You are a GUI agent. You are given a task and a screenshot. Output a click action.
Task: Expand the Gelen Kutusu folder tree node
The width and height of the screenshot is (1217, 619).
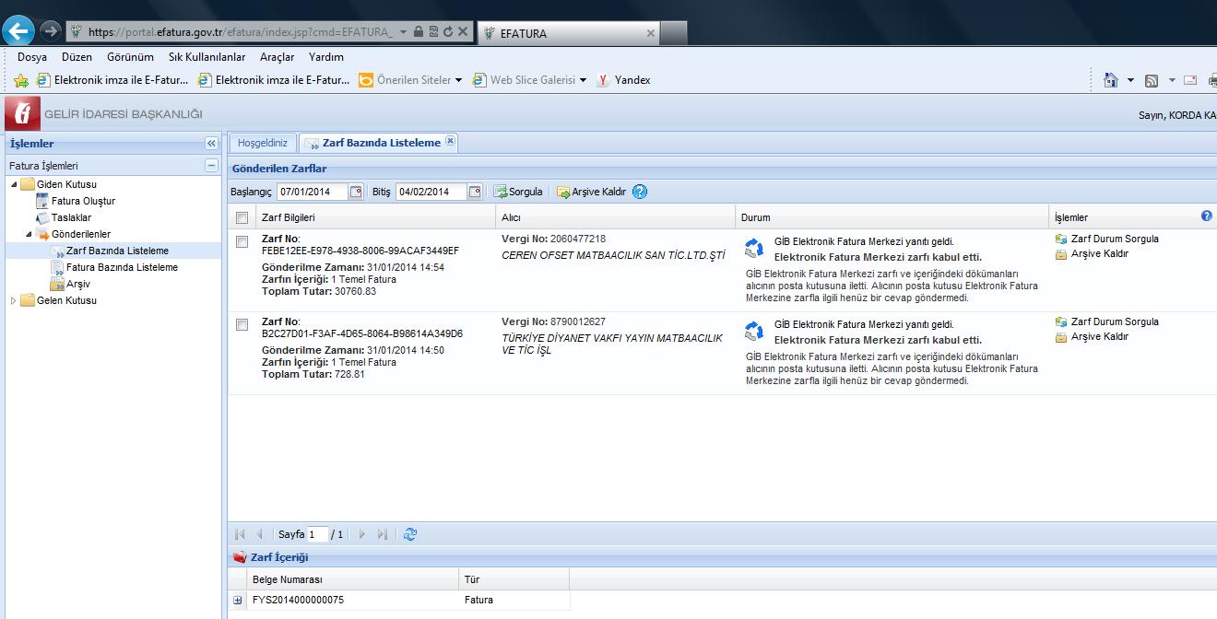click(x=14, y=300)
